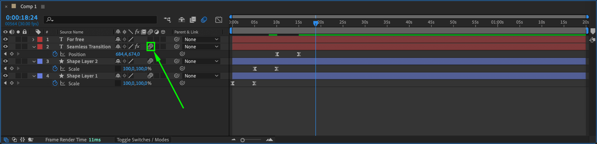The width and height of the screenshot is (597, 144).
Task: Click the timeline zoom slider handle
Action: tap(243, 140)
